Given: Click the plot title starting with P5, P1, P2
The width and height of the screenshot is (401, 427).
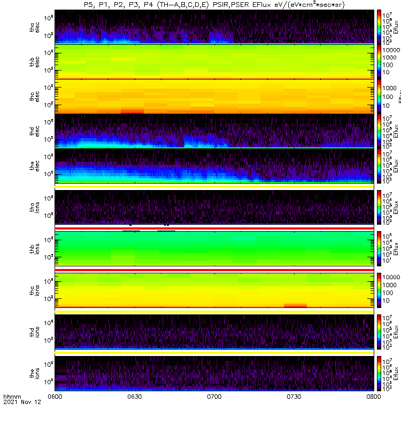Looking at the screenshot, I should 214,5.
